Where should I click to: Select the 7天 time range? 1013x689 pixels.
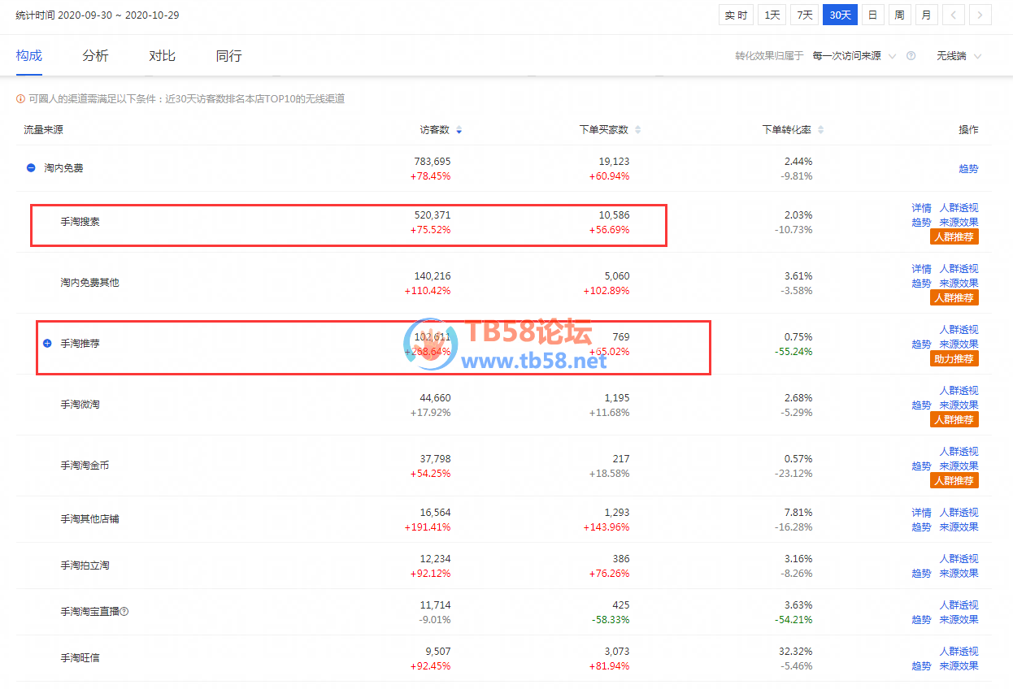(804, 15)
